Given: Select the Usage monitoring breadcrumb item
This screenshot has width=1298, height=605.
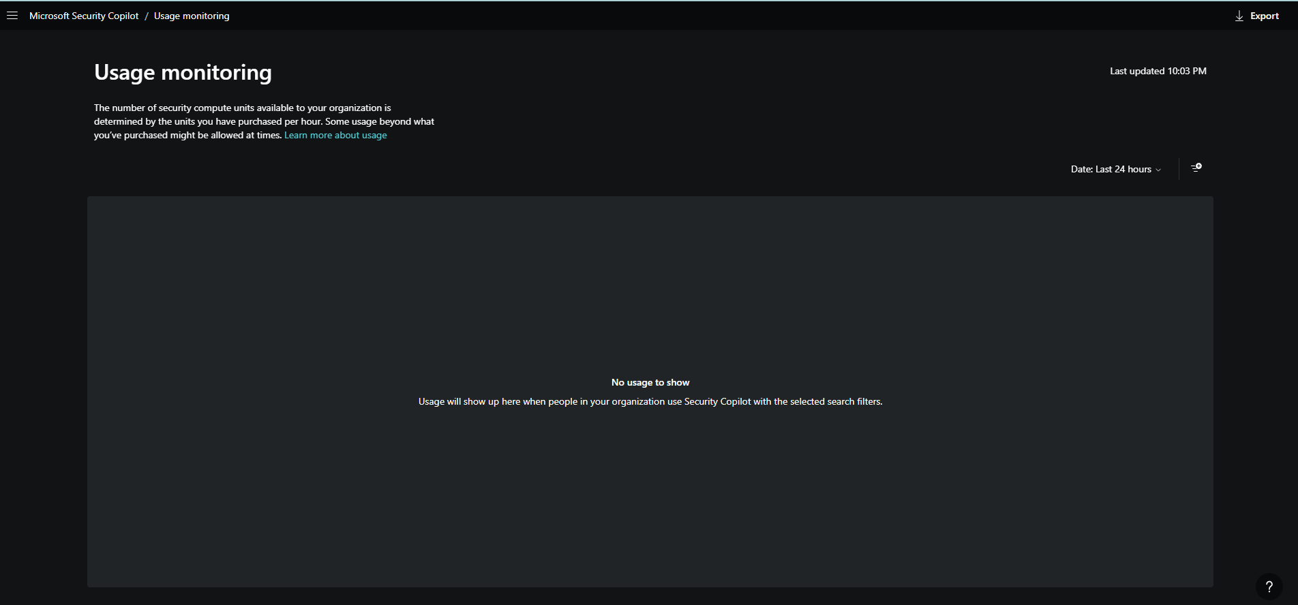Looking at the screenshot, I should [x=192, y=16].
